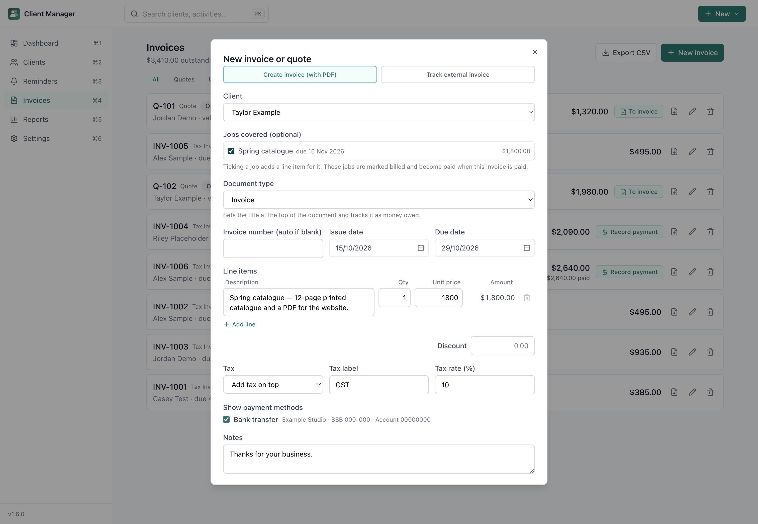The image size is (758, 524).
Task: Show the Quotes filter tab
Action: [x=184, y=79]
